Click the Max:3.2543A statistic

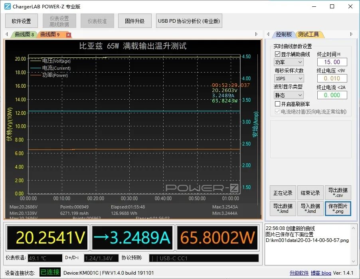225,207
